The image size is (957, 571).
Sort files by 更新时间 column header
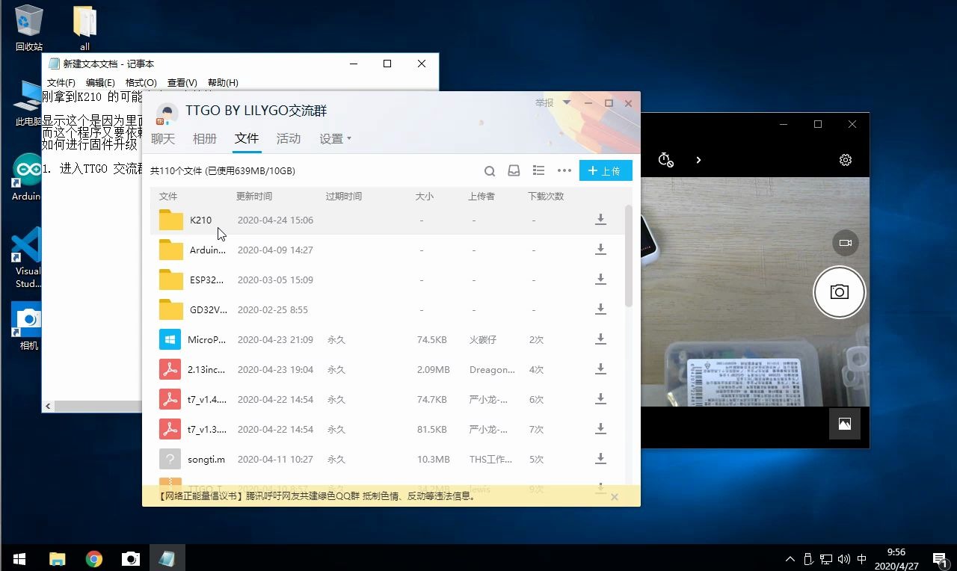pyautogui.click(x=254, y=197)
